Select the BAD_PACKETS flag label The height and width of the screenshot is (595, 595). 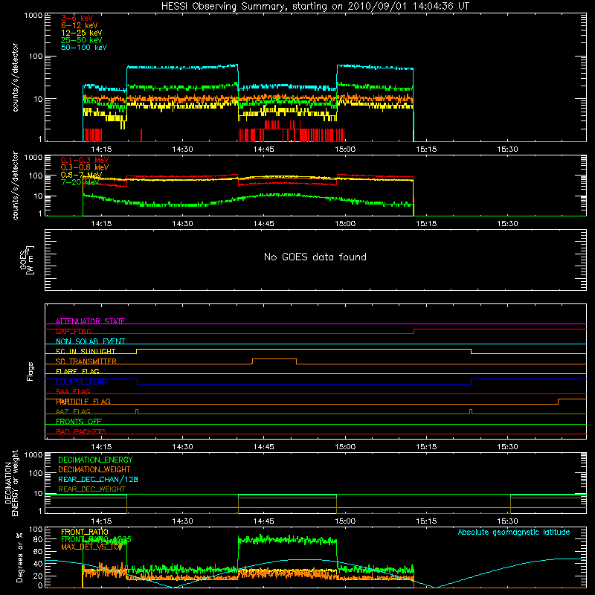click(81, 431)
